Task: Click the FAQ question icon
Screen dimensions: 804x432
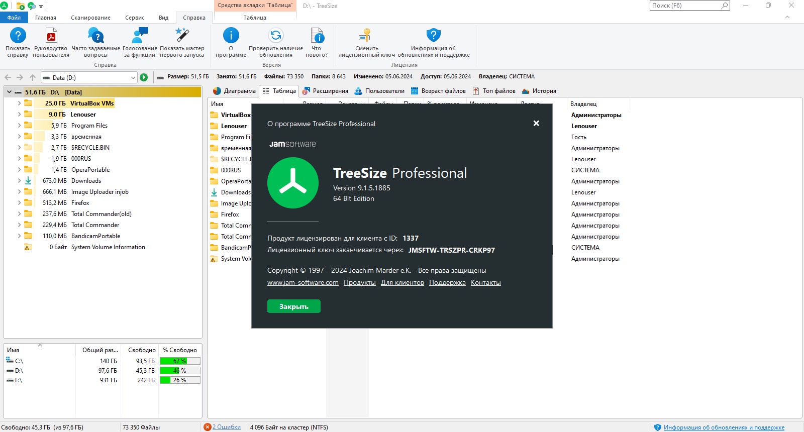Action: (95, 36)
